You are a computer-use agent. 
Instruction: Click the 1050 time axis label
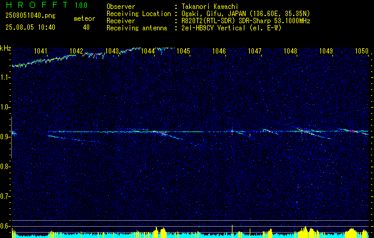point(362,51)
